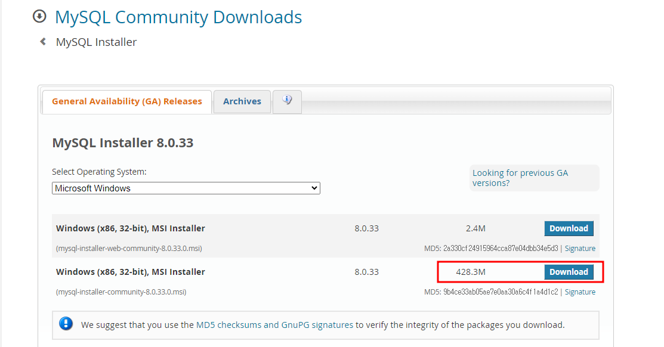Click version 8.0.33 in the 2.4M row
This screenshot has width=664, height=347.
click(x=367, y=228)
